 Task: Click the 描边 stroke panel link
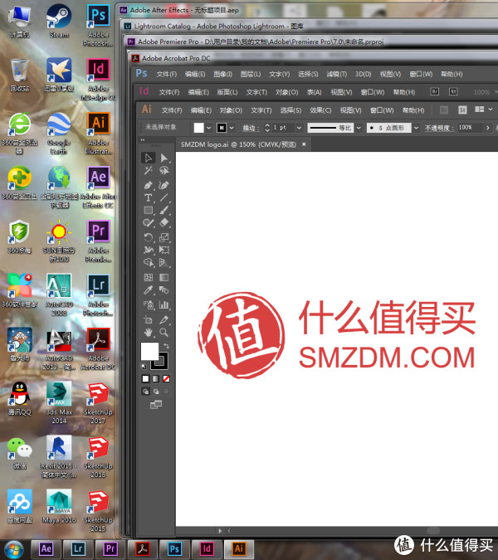[251, 128]
